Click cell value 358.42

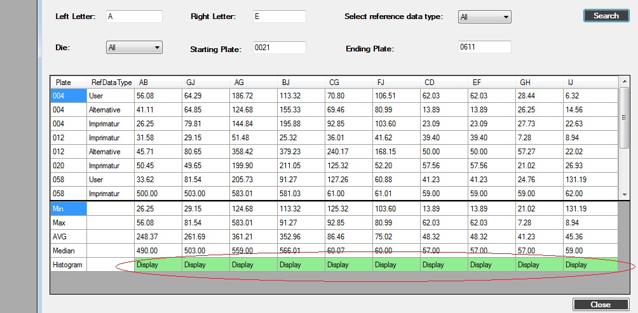click(x=254, y=152)
